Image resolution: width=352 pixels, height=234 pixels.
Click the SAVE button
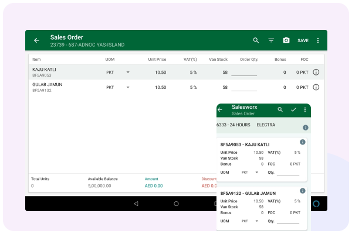pyautogui.click(x=303, y=40)
